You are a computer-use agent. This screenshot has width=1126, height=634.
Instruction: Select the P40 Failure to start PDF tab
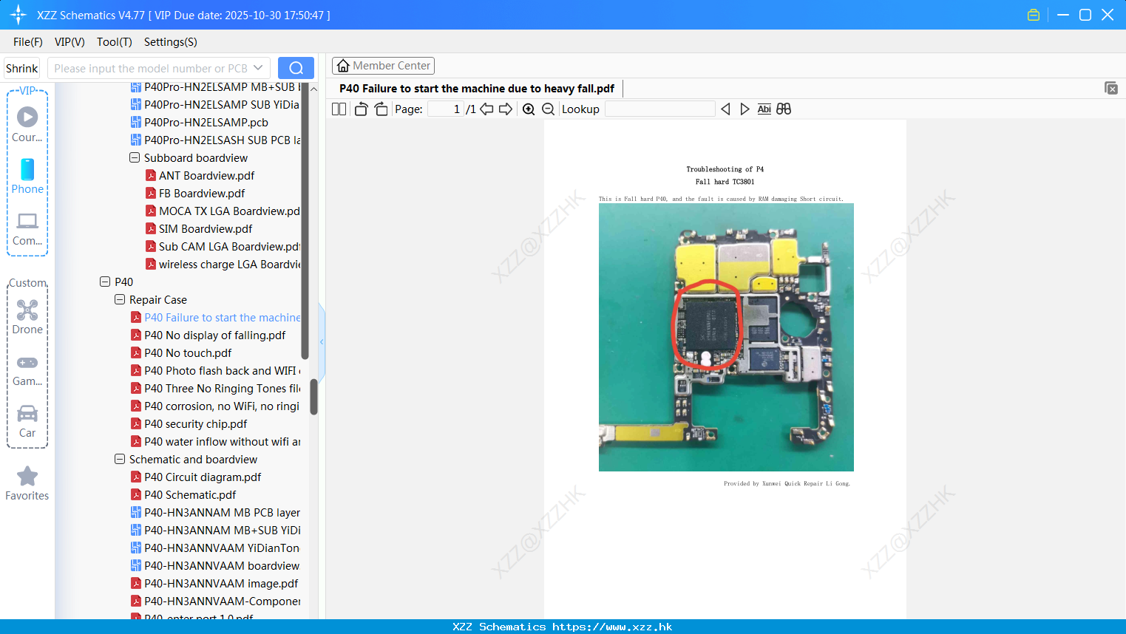pos(477,89)
